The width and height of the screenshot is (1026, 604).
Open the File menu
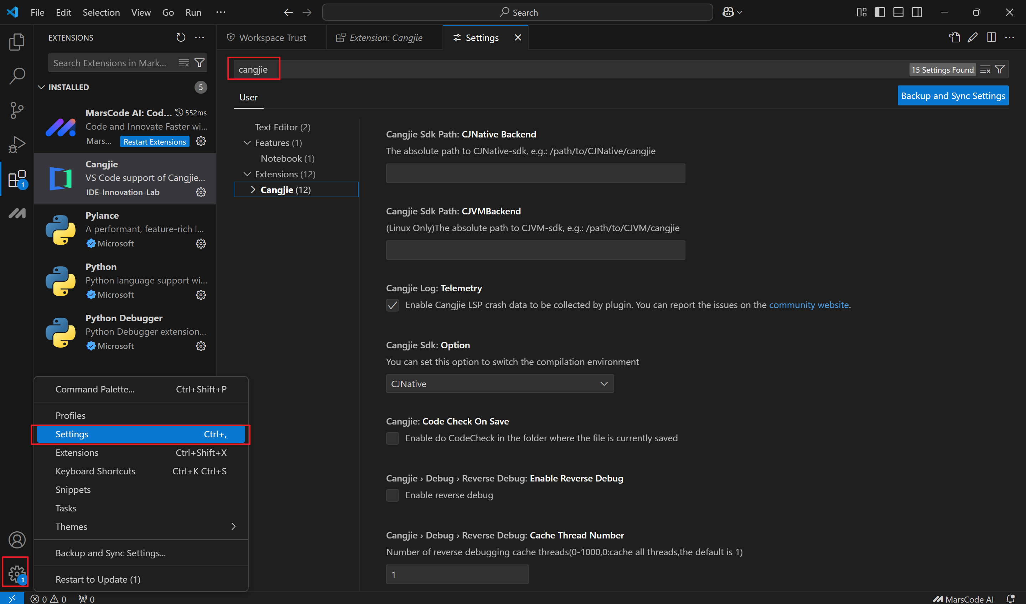pyautogui.click(x=37, y=12)
